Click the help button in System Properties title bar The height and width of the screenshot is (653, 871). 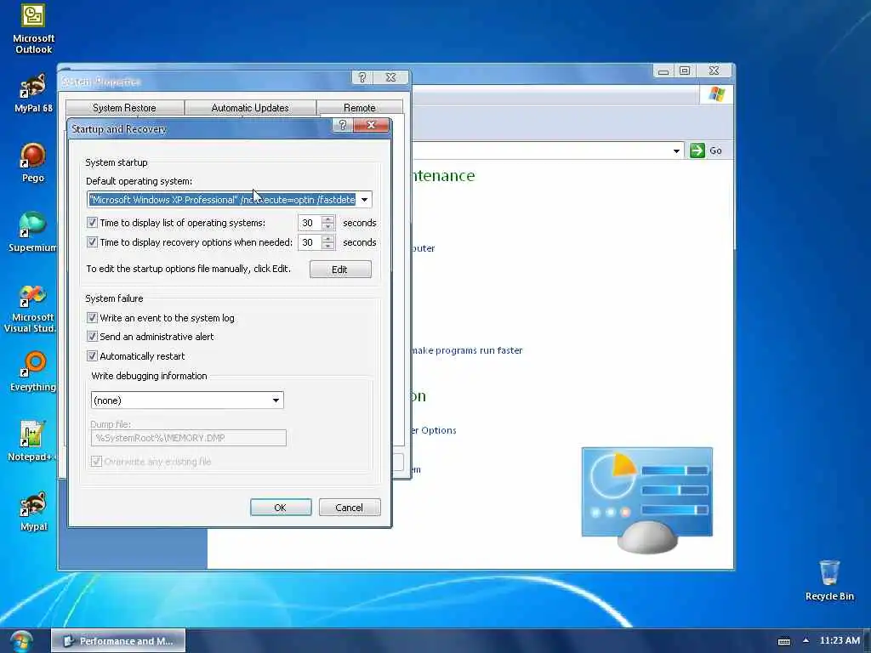362,77
